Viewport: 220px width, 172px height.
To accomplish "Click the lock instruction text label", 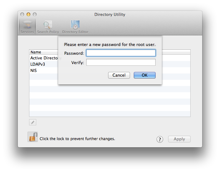I will coord(77,139).
